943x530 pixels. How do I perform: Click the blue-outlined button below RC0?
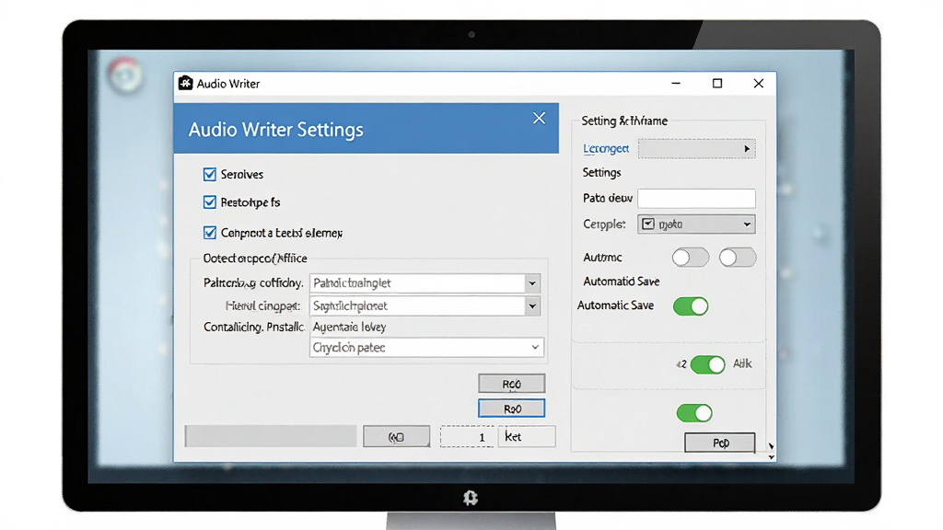coord(512,409)
